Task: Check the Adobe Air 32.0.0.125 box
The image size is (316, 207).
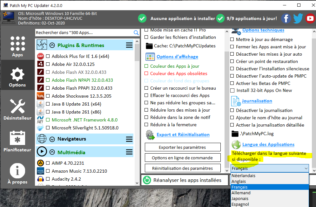Action: 48,64
